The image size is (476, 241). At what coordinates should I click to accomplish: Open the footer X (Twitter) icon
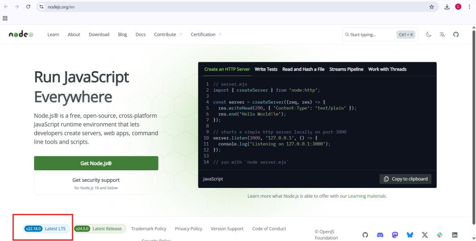425,234
